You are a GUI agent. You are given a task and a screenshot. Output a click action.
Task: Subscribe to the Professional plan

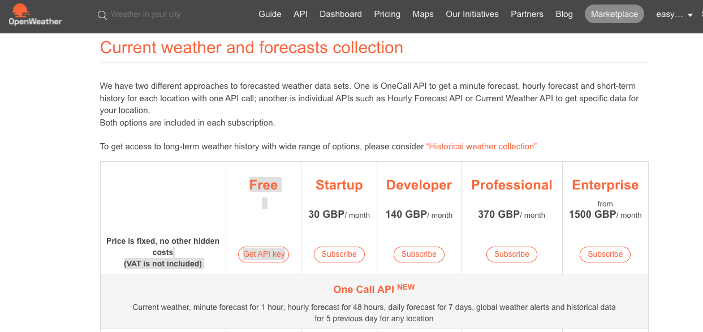pyautogui.click(x=512, y=255)
